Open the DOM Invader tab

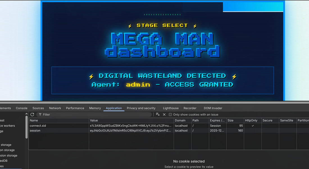[213, 108]
